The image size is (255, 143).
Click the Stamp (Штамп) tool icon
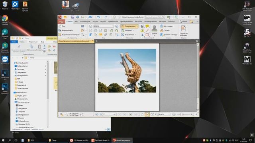[154, 28]
